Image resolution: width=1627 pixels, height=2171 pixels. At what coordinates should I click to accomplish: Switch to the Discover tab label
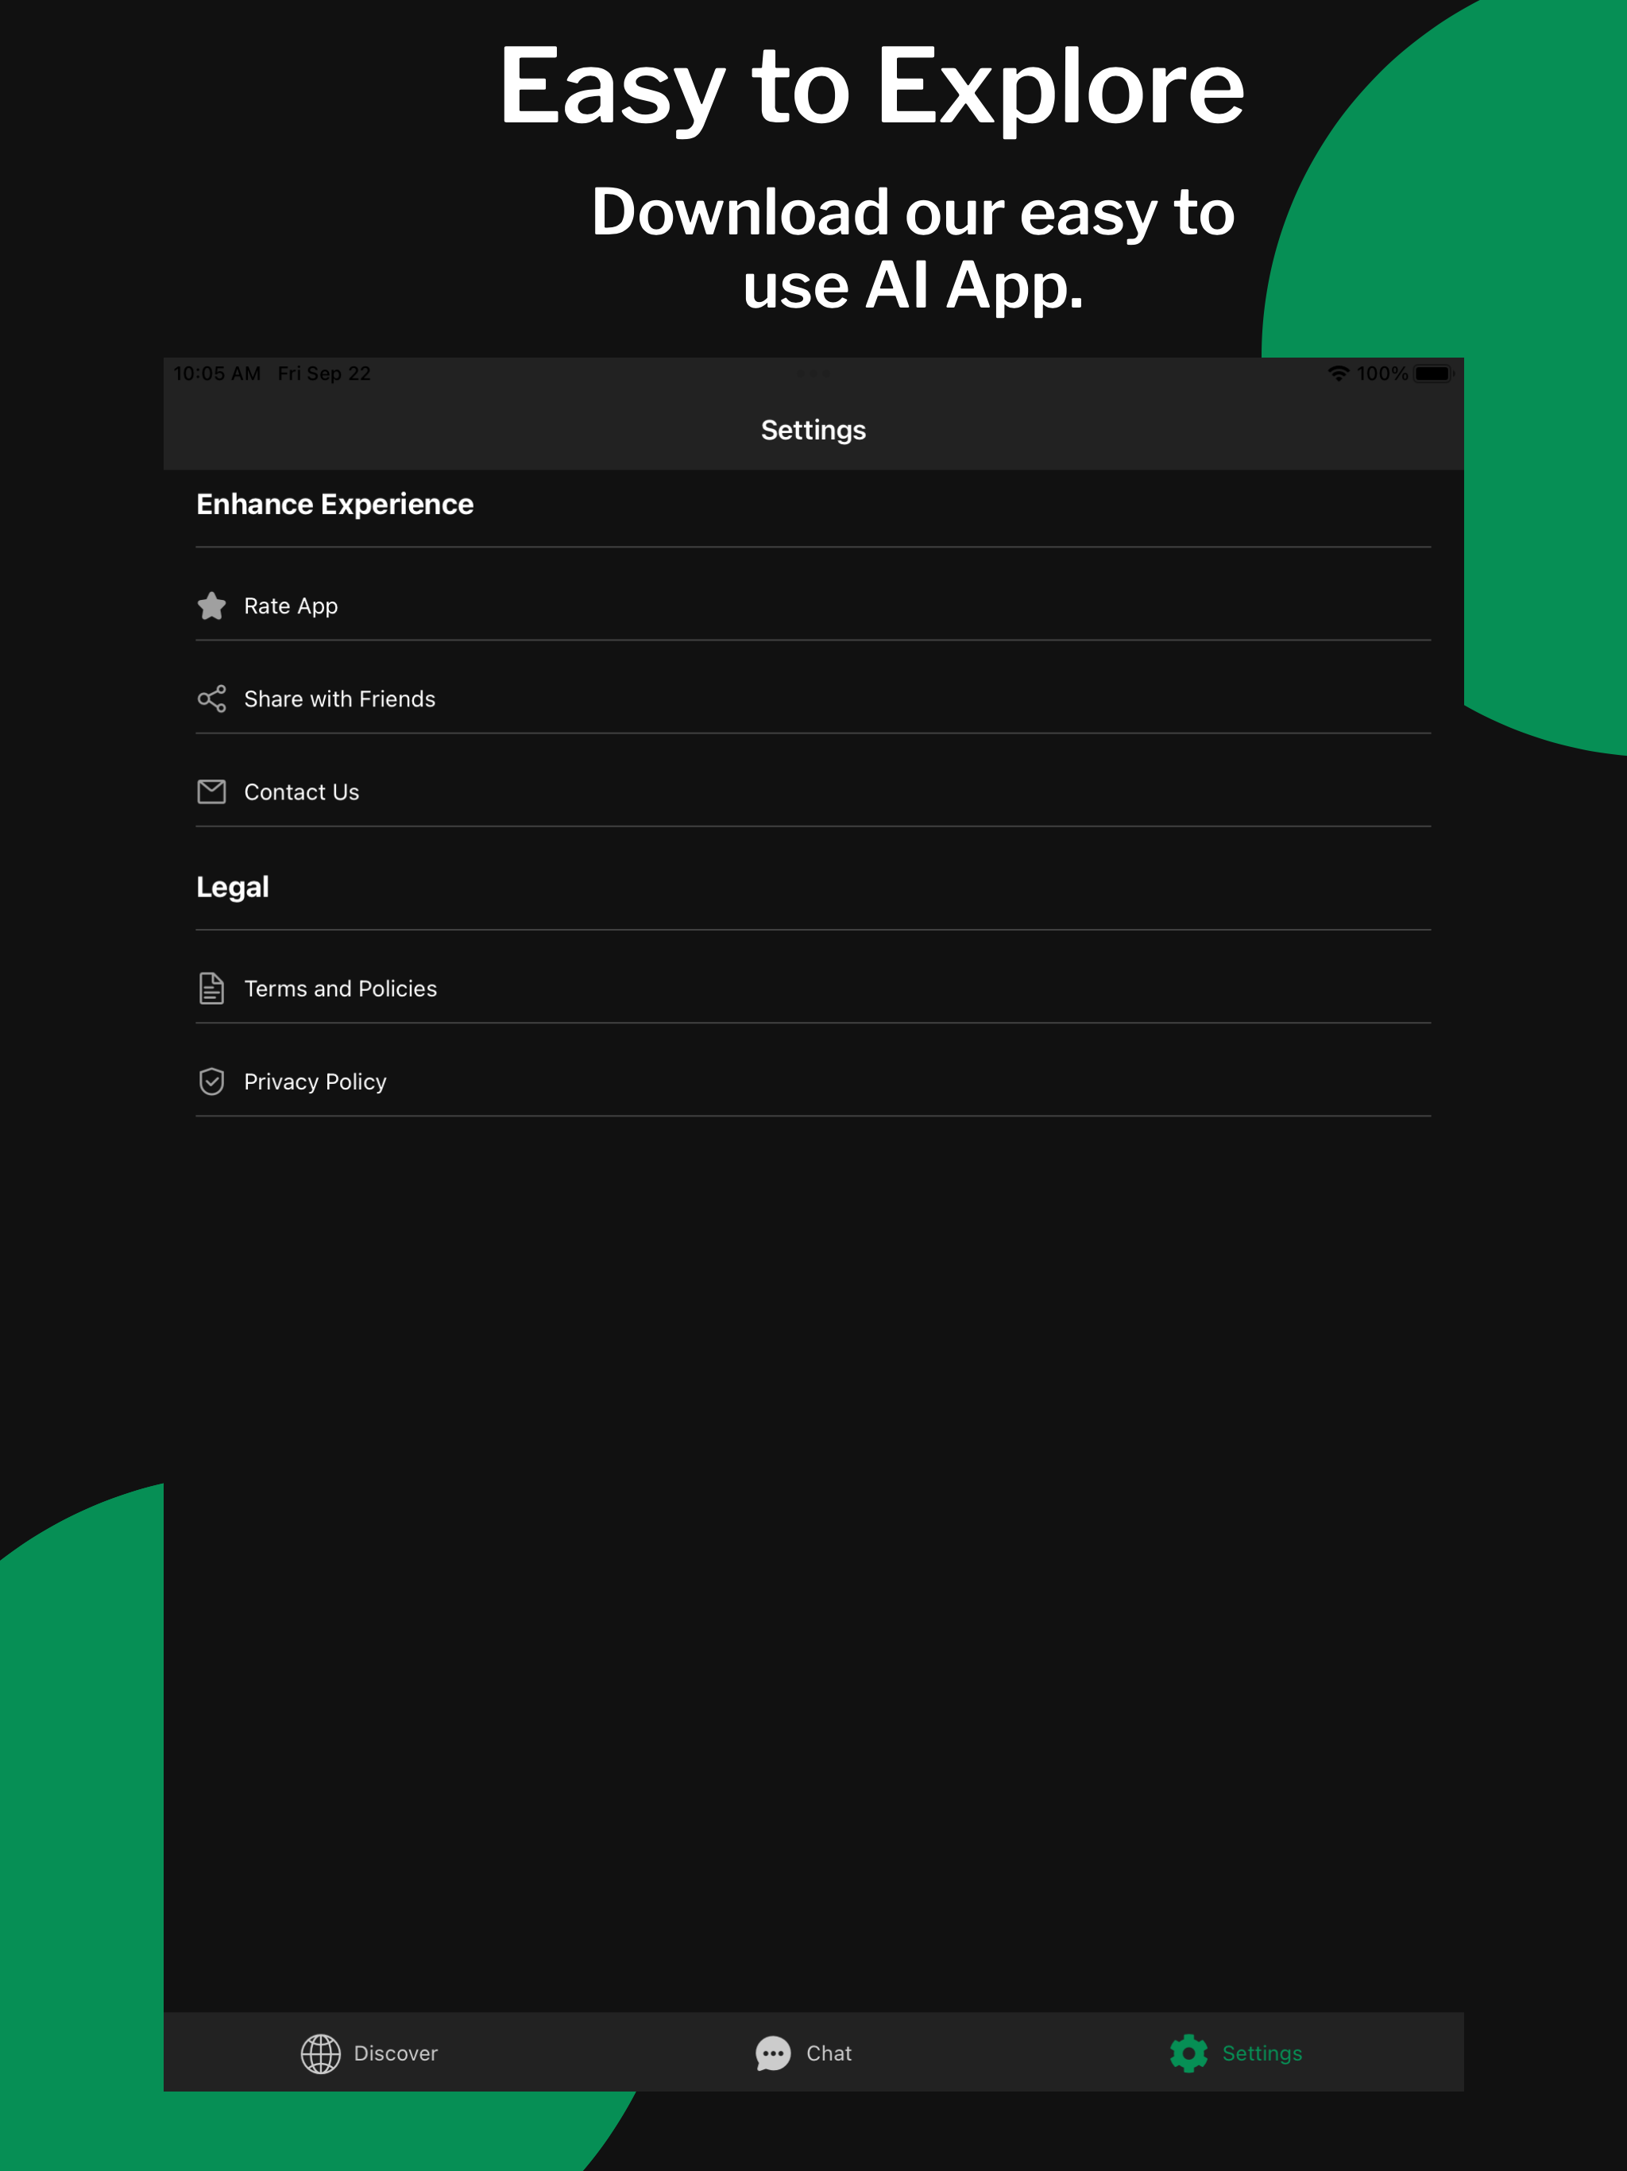[396, 2053]
